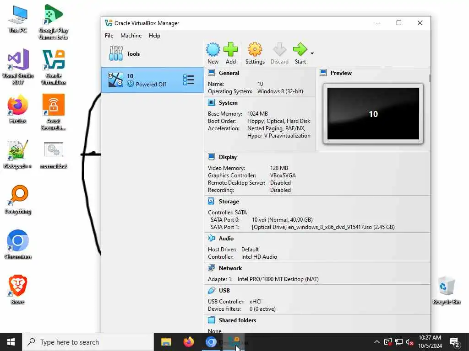469x351 pixels.
Task: Click the Audio section icon
Action: point(212,238)
